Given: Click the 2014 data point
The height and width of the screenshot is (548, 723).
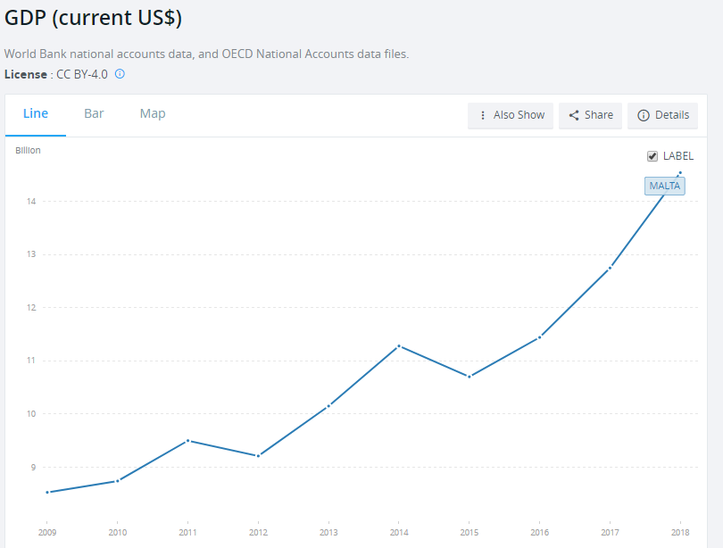Looking at the screenshot, I should tap(399, 345).
